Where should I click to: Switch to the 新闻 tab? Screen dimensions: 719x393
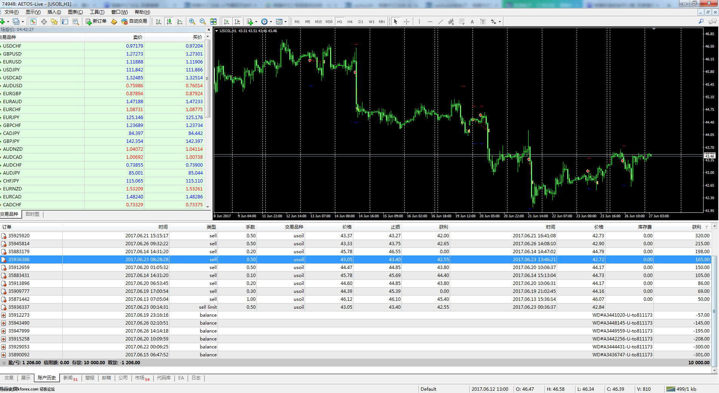[70, 378]
